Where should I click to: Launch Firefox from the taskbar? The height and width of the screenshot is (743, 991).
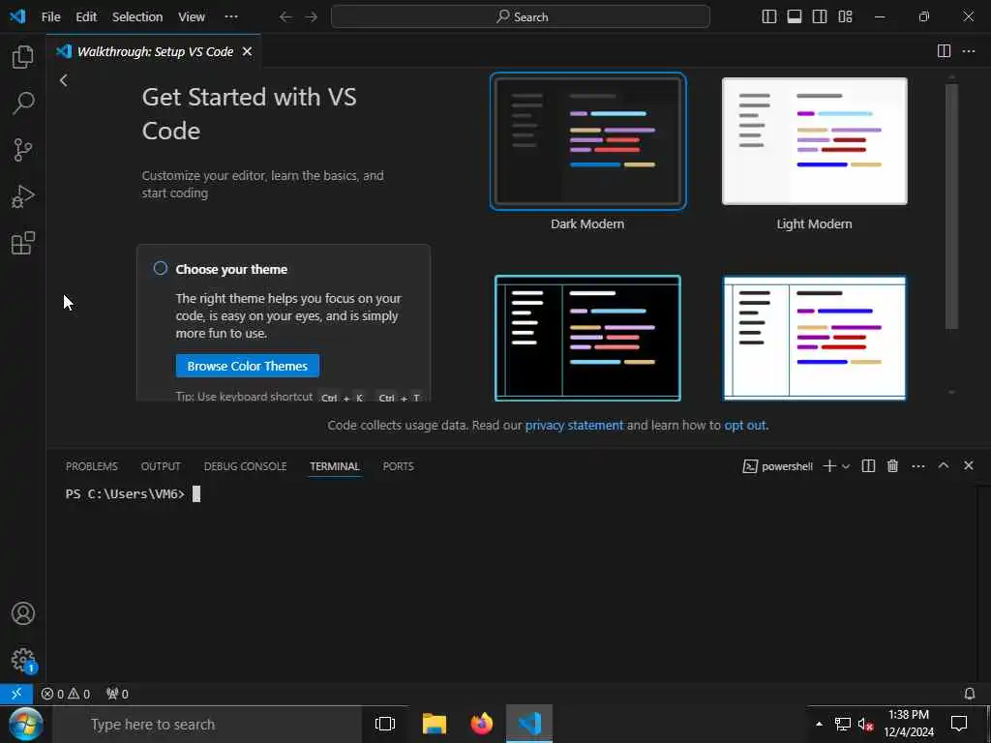(x=482, y=724)
